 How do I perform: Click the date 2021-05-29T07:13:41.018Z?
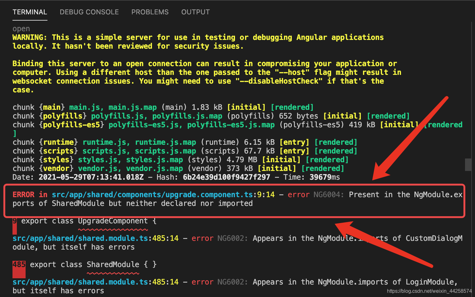tap(91, 177)
